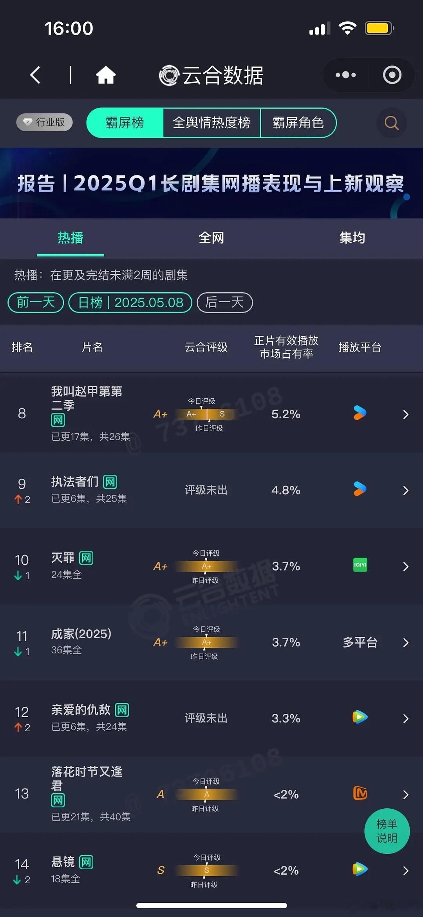Expand details chevron for 我叫赵甲第第二季

(406, 414)
